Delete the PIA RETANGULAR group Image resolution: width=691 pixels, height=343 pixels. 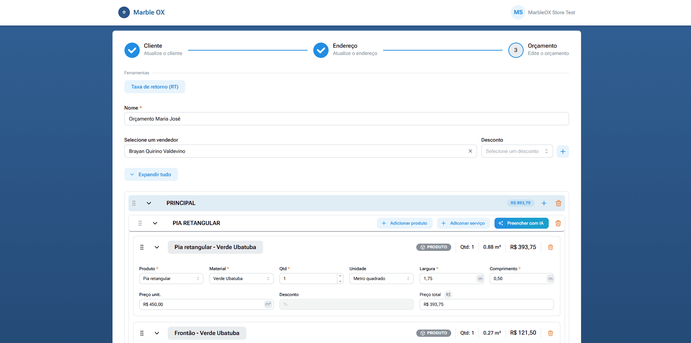click(x=558, y=223)
